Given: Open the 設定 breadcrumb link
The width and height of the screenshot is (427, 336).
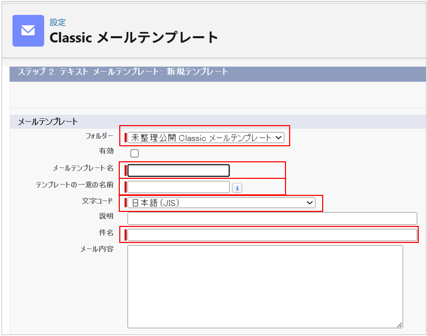Looking at the screenshot, I should 57,22.
